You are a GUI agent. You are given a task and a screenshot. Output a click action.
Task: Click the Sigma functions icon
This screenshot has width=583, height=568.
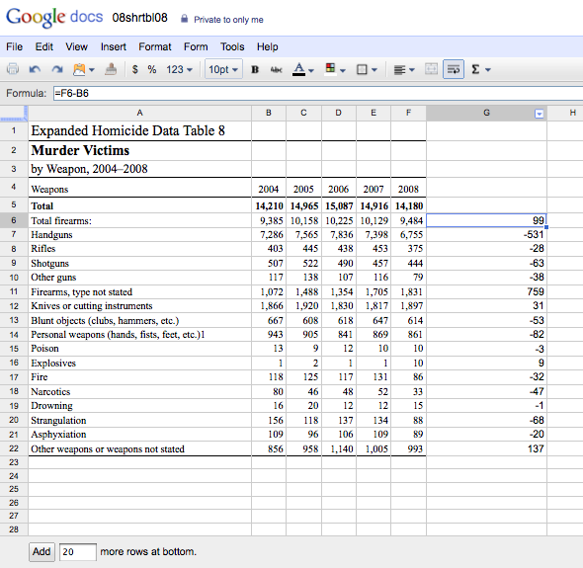pos(475,69)
